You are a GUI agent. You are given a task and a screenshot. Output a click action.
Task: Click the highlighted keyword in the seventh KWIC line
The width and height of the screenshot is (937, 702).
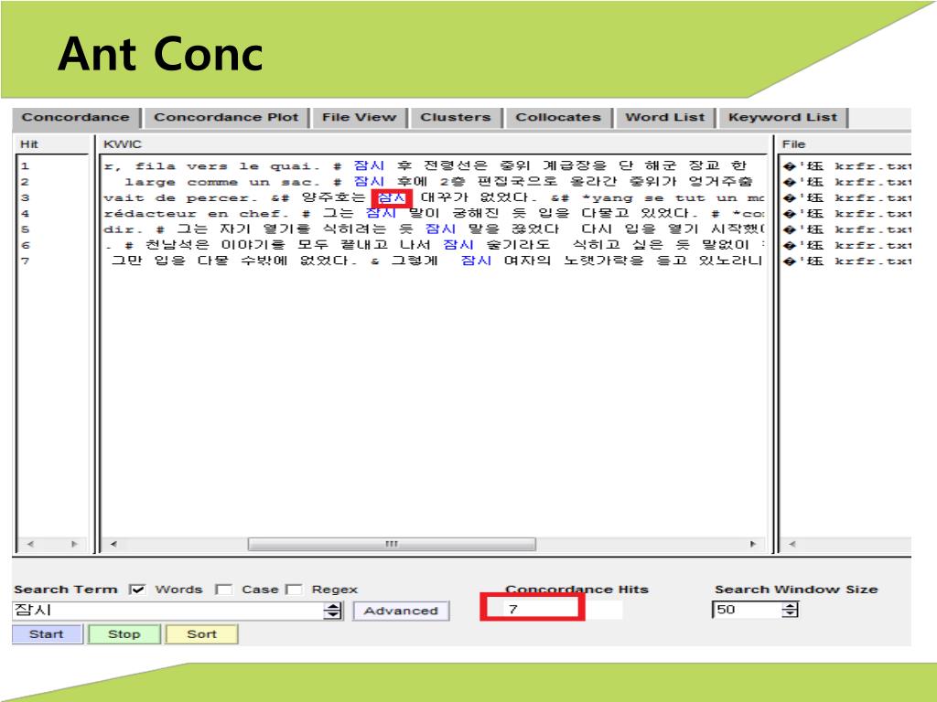(x=476, y=261)
